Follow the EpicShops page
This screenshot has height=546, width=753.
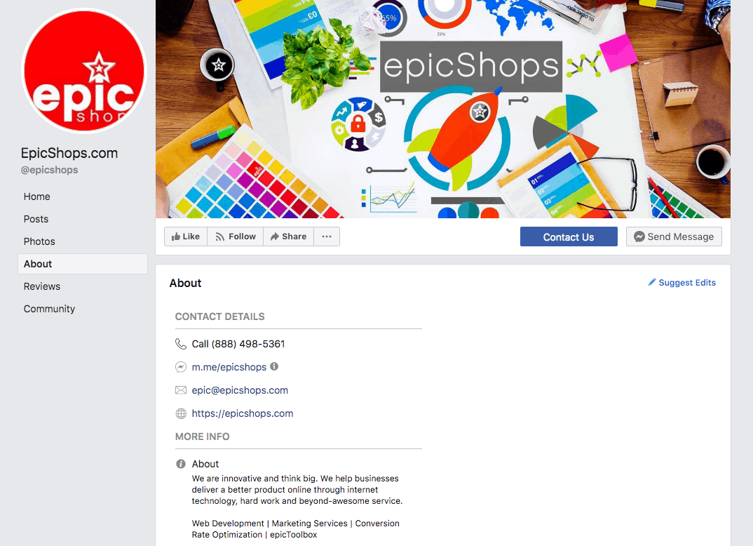(236, 237)
